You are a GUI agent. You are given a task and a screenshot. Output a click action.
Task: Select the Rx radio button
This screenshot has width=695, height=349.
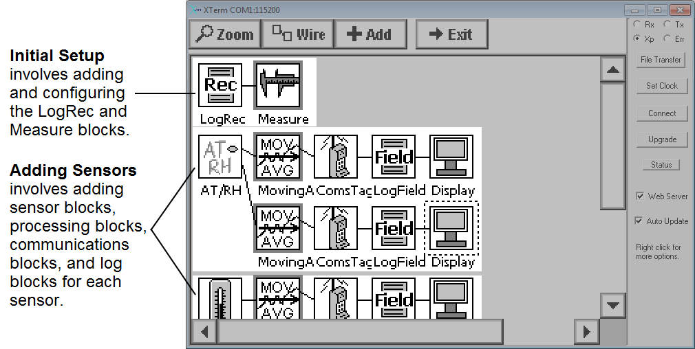click(637, 24)
